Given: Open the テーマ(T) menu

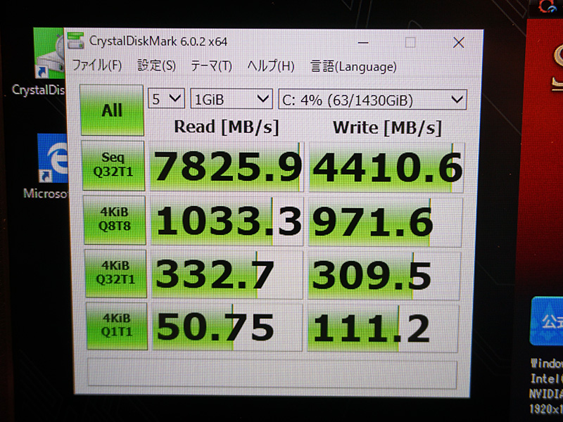Looking at the screenshot, I should 211,66.
